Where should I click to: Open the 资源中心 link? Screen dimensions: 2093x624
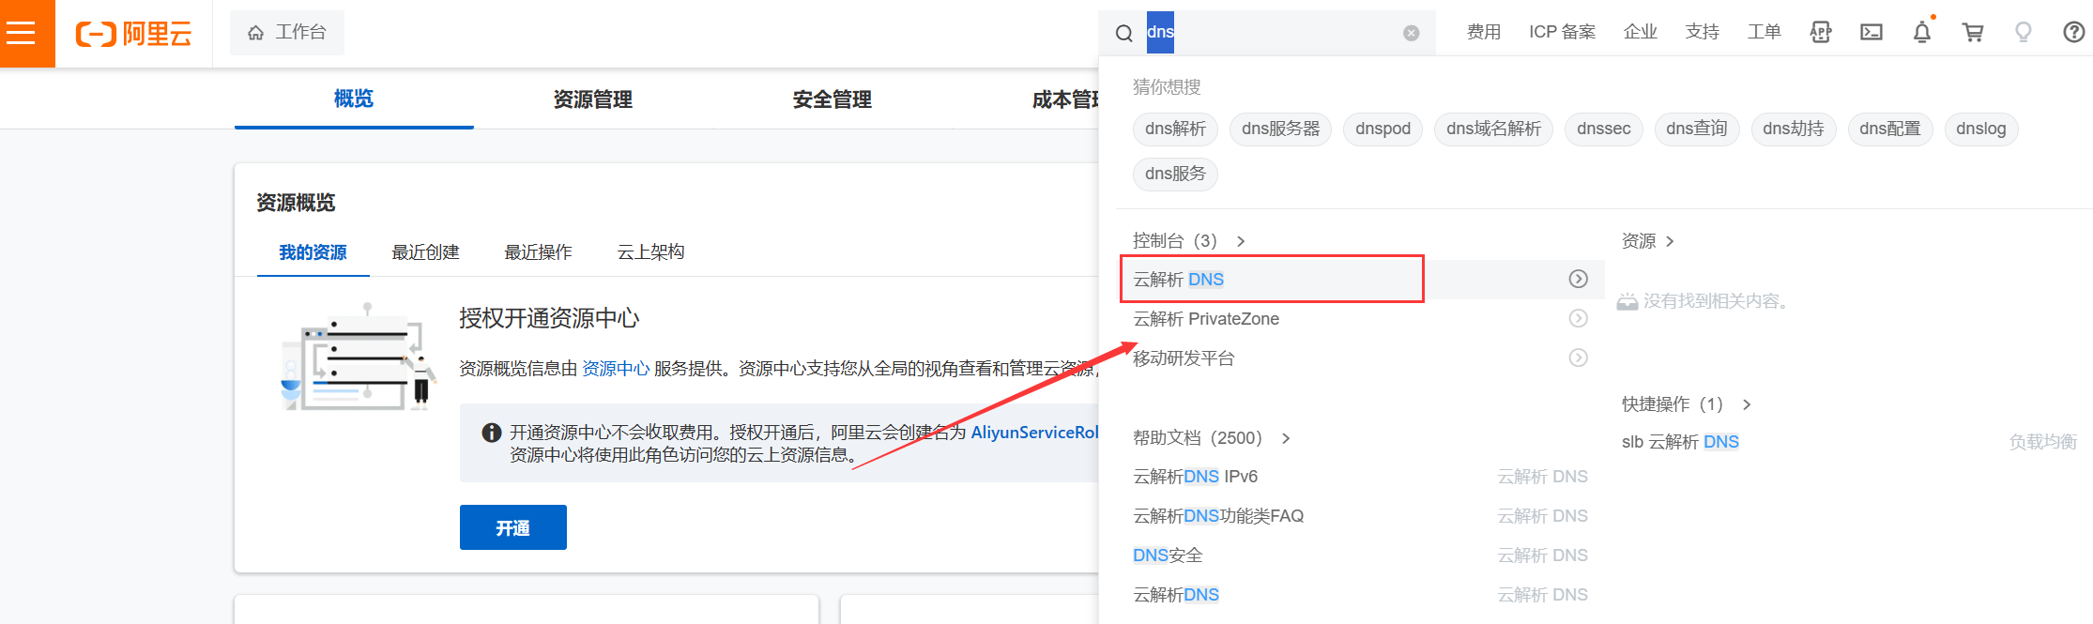click(x=616, y=369)
